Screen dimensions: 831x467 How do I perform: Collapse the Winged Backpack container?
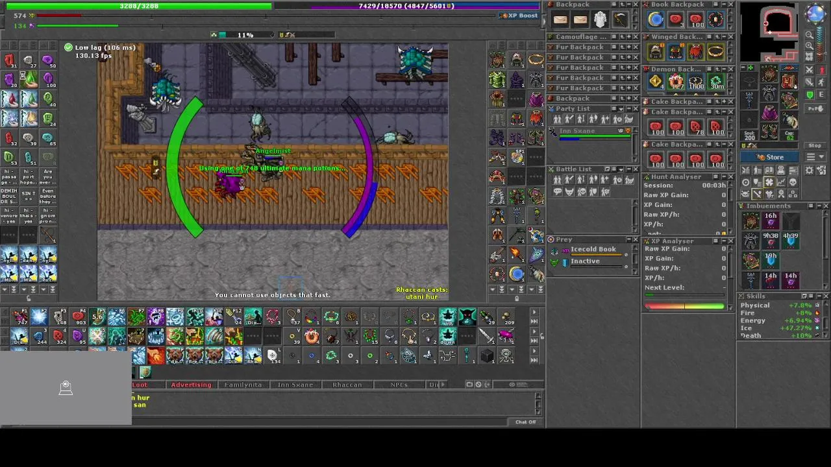click(723, 37)
